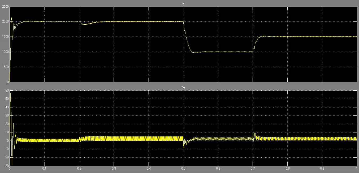
Task: Click the 'wr' plot title
Action: 183,4
